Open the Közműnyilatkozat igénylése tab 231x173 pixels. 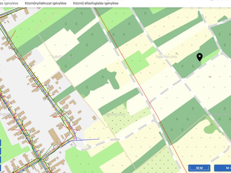pyautogui.click(x=46, y=3)
